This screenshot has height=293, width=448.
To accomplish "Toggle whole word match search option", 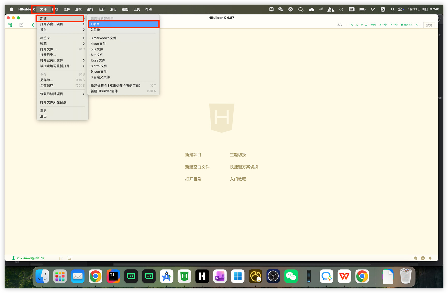I will pyautogui.click(x=357, y=25).
